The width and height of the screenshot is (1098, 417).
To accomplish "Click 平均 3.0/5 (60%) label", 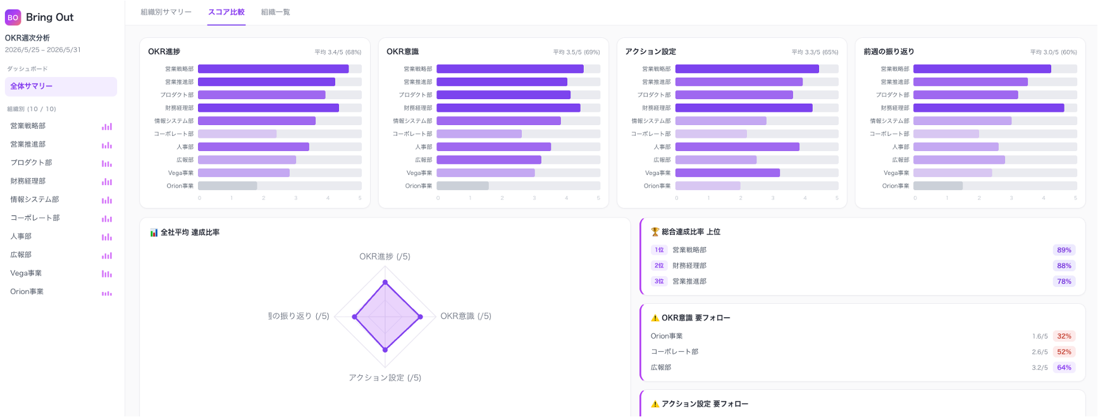I will click(1053, 52).
